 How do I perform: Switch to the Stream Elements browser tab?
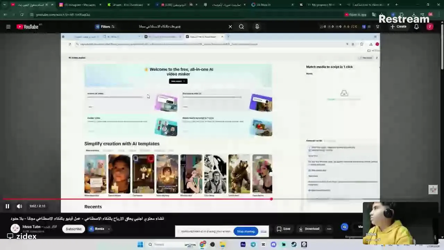[x=128, y=5]
